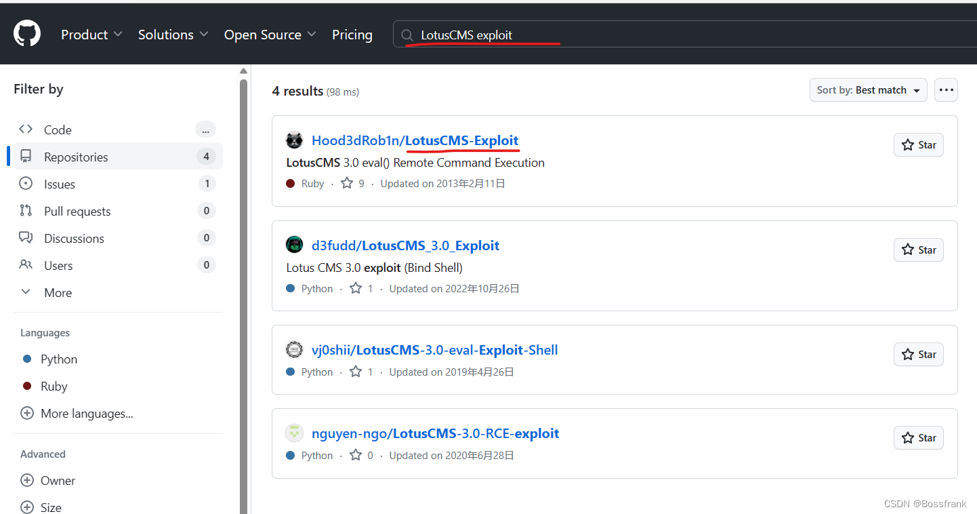977x514 pixels.
Task: Star the d3fudd/LotusCMS_3.0_Exploit repository
Action: [919, 250]
